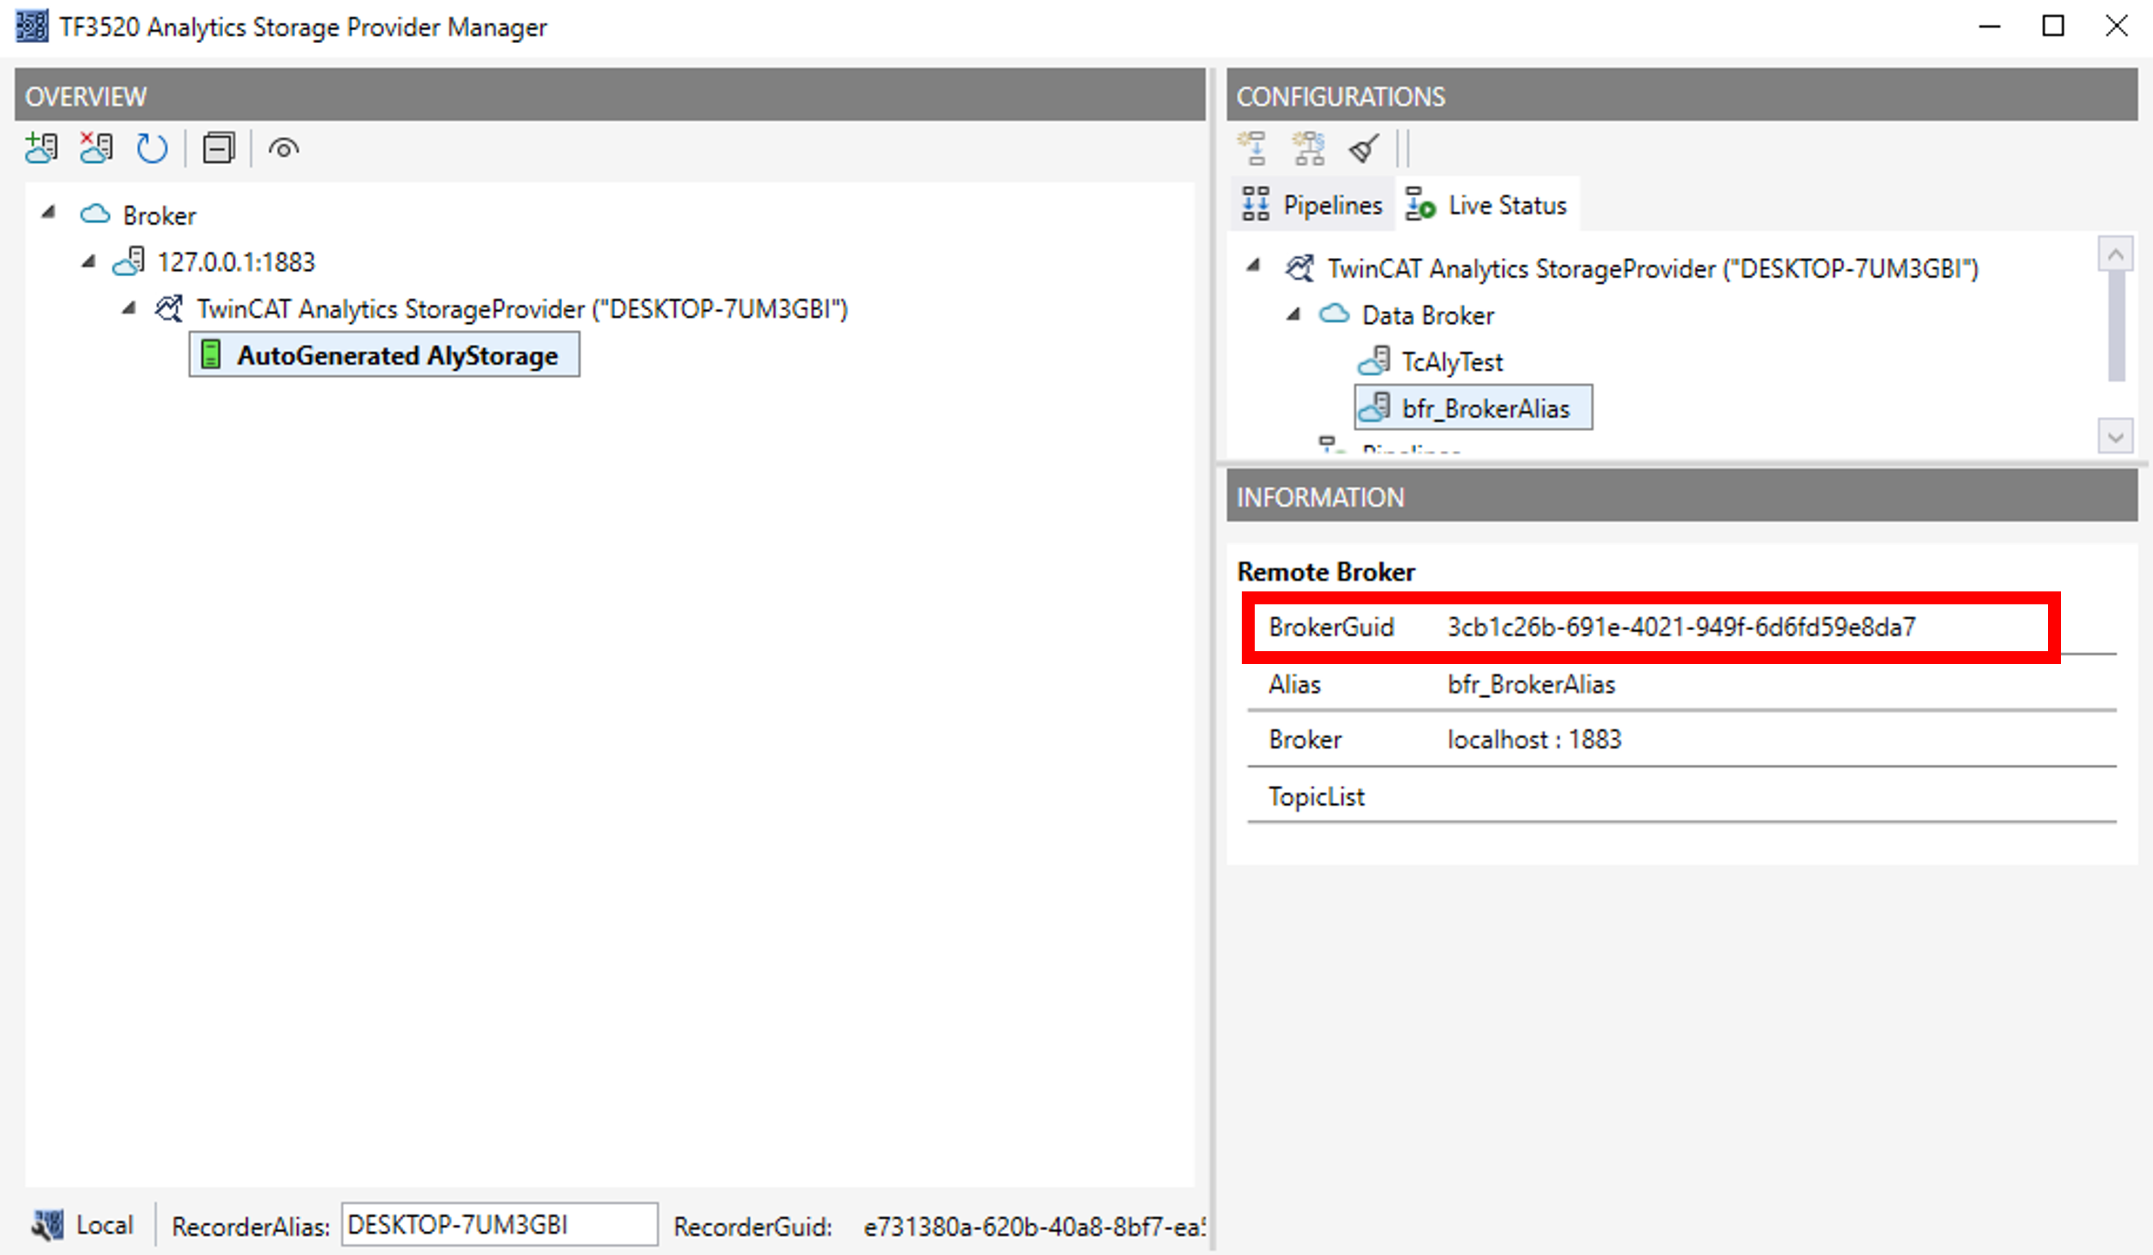Click the Pipelines tab grid icon

(x=1256, y=204)
